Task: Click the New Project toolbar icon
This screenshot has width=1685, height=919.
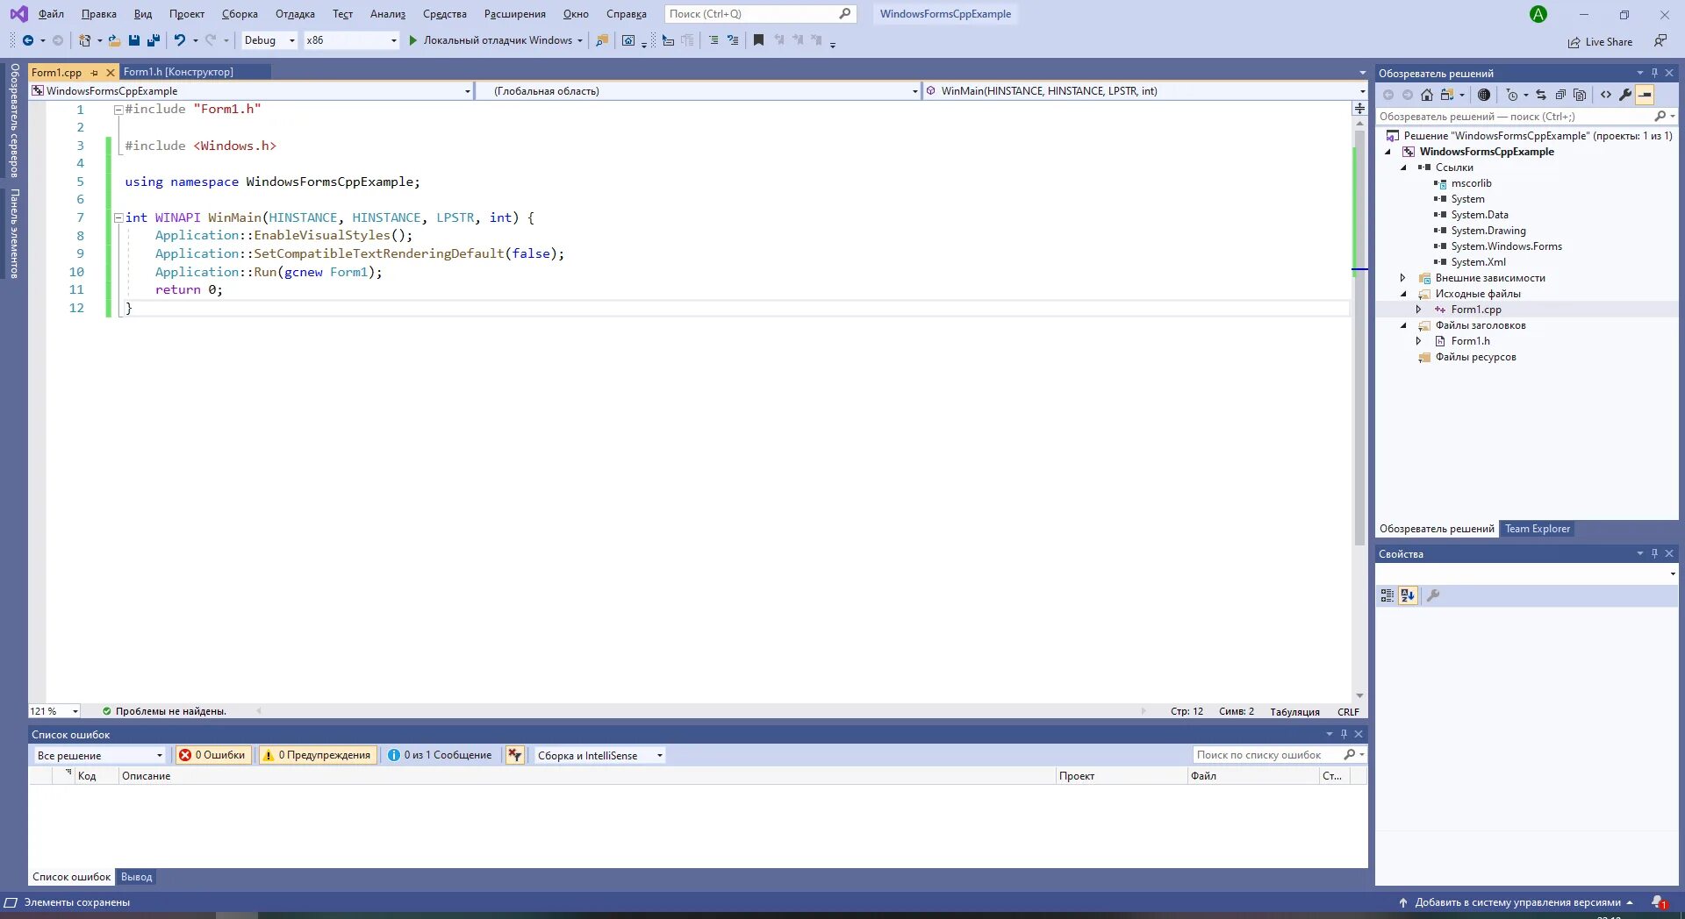Action: pyautogui.click(x=84, y=40)
